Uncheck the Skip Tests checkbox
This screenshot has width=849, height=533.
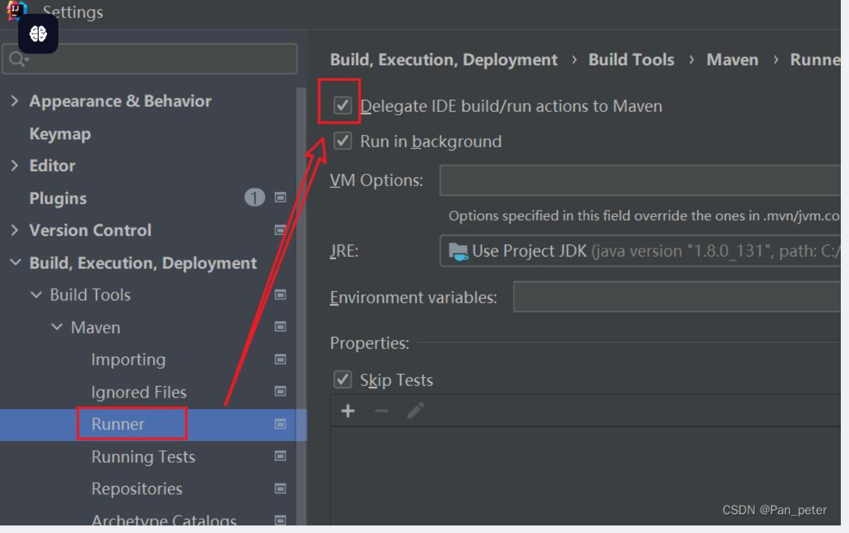tap(342, 379)
